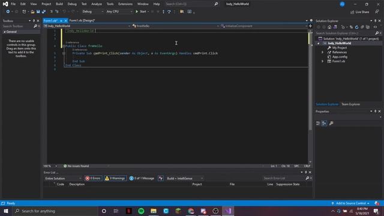Click the Search Toolbox field
Screen dimensions: 384x216
(x=19, y=26)
